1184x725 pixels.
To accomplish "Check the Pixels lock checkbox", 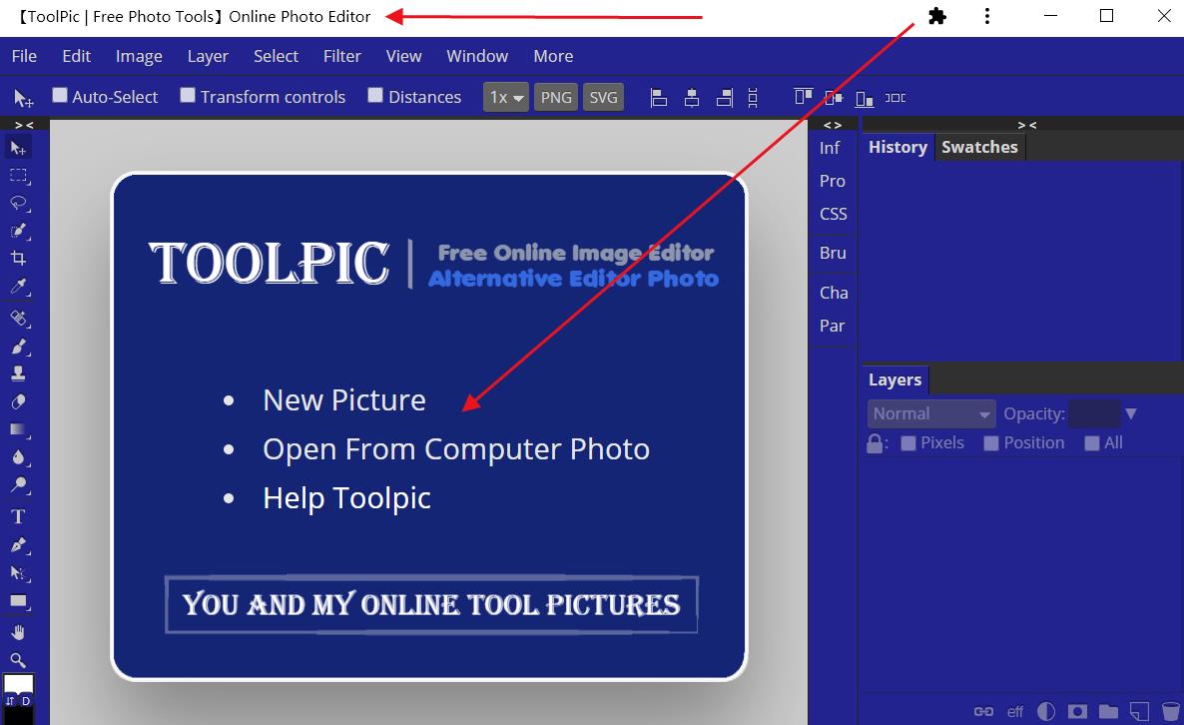I will [908, 443].
